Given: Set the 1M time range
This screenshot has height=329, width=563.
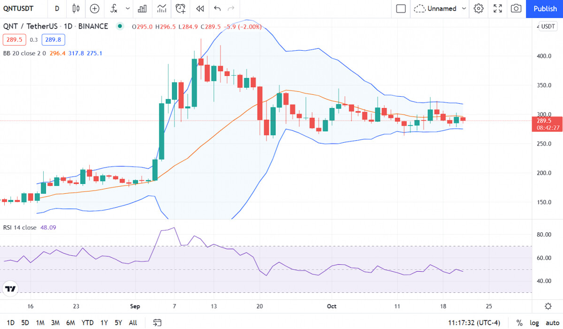Looking at the screenshot, I should 40,323.
